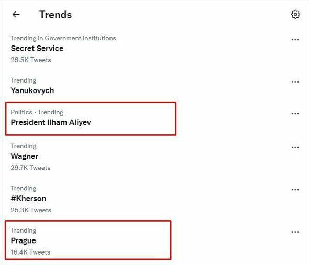Click the 16.4K Tweets count under Prague
The width and height of the screenshot is (309, 265).
pos(30,252)
